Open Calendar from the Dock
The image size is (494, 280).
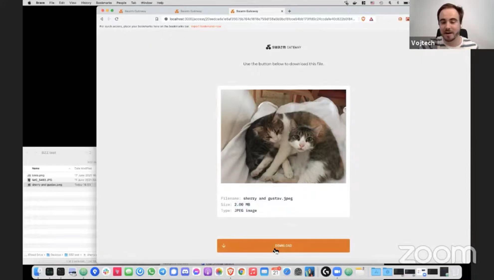[x=276, y=271]
